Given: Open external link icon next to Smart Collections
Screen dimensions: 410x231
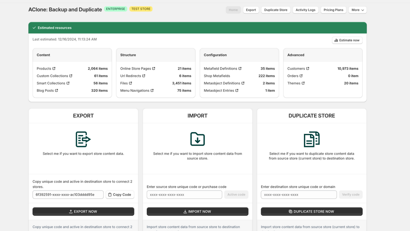Looking at the screenshot, I should pyautogui.click(x=68, y=83).
